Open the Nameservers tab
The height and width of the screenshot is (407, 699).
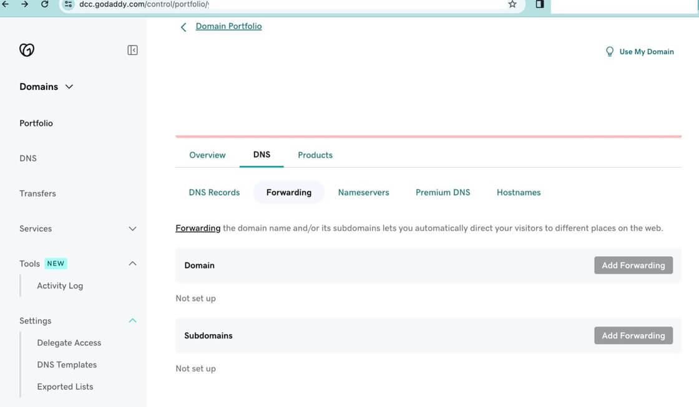pyautogui.click(x=364, y=192)
